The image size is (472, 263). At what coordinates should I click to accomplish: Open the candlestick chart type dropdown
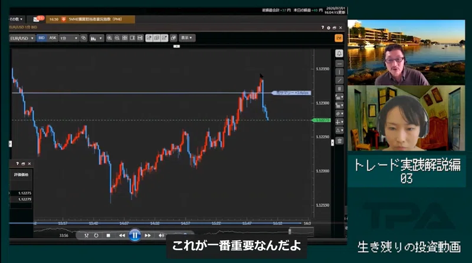point(97,38)
